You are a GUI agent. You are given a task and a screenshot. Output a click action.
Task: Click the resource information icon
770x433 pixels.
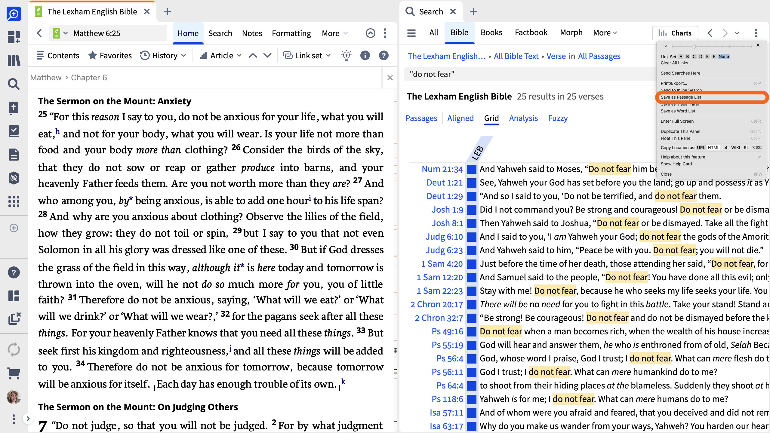[x=365, y=56]
